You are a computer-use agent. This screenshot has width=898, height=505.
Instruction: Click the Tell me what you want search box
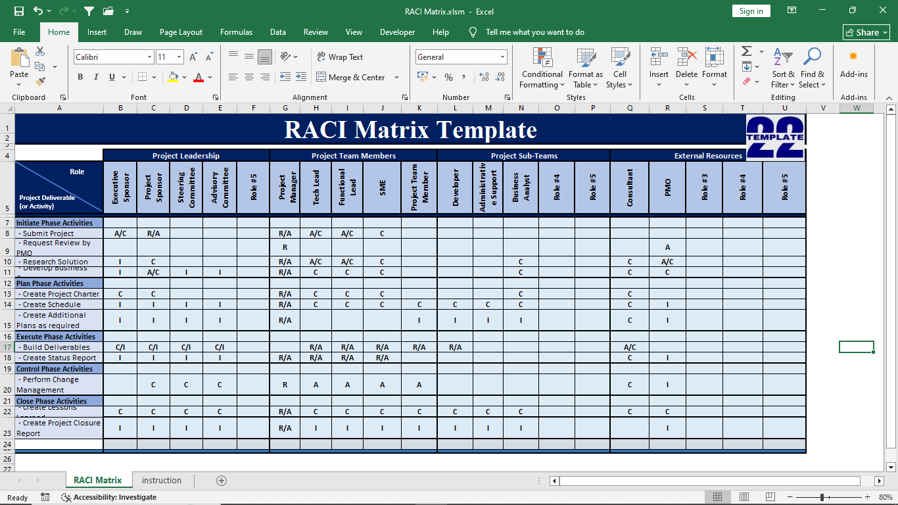pyautogui.click(x=534, y=32)
